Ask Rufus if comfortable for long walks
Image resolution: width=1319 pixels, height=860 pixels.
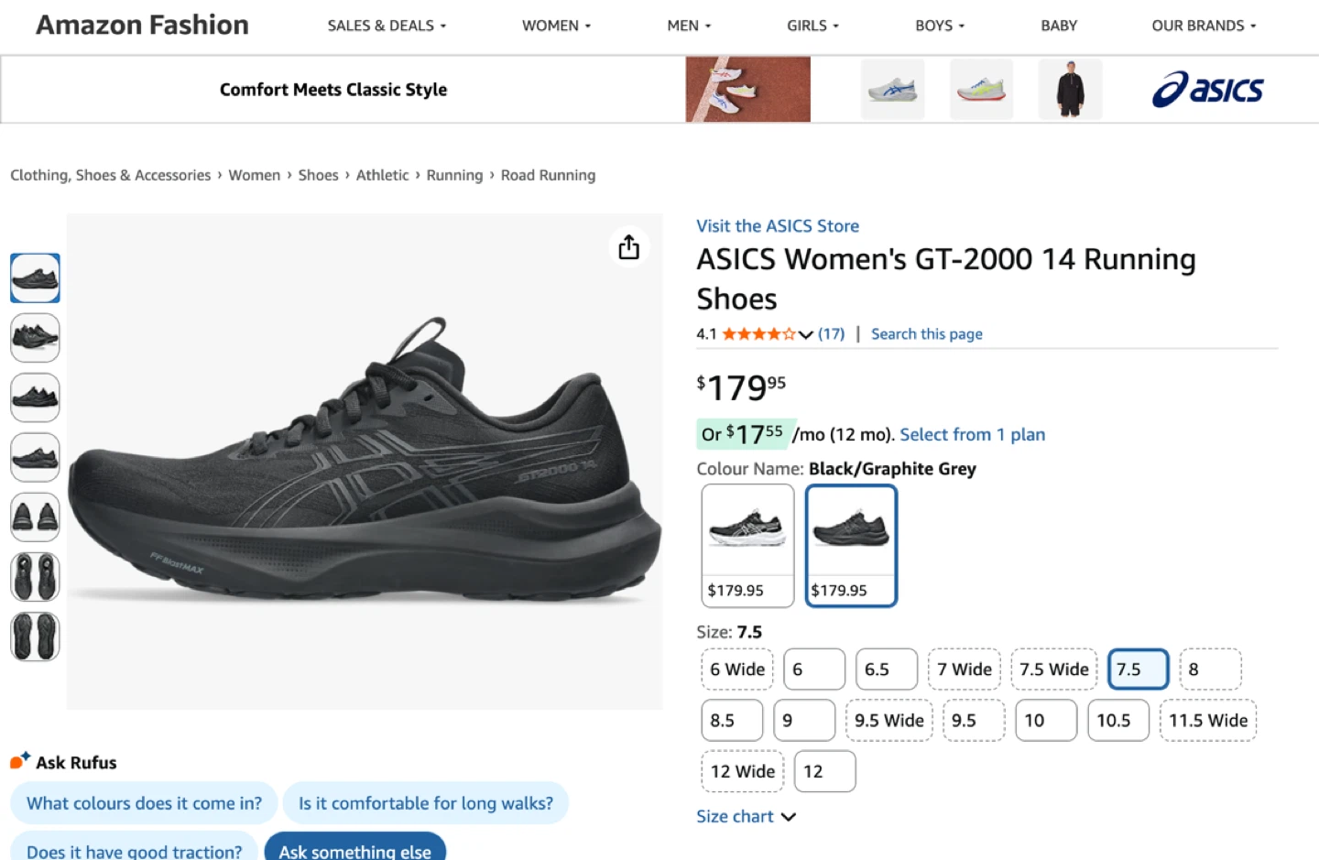click(426, 803)
